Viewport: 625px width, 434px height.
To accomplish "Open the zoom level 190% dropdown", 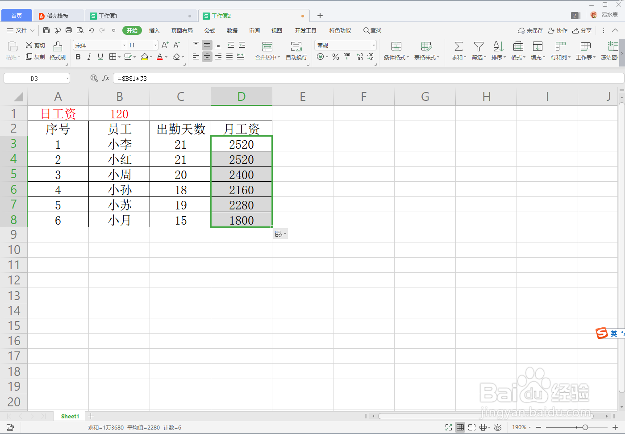I will (521, 427).
